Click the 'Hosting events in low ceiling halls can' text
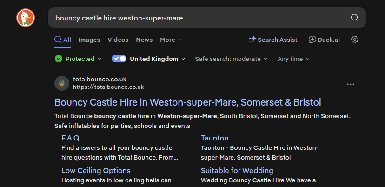Viewport: 385px width, 187px height. coord(116,180)
